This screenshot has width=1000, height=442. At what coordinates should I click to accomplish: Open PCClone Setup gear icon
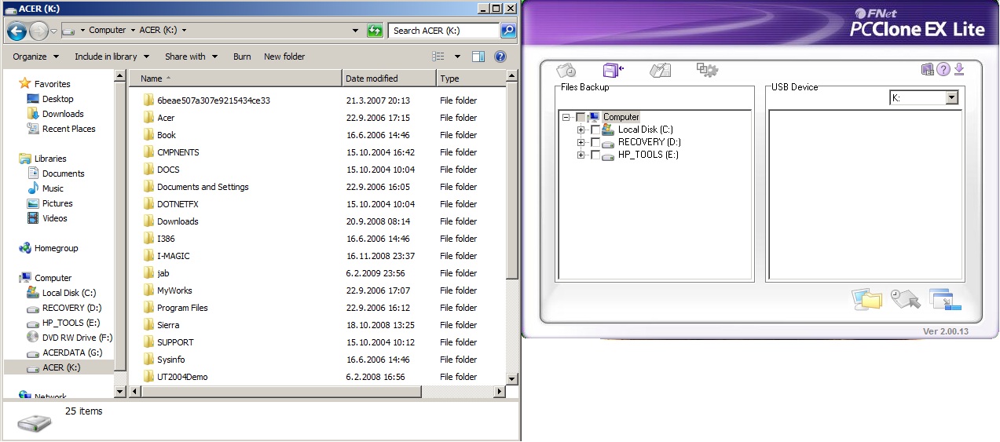click(x=707, y=70)
